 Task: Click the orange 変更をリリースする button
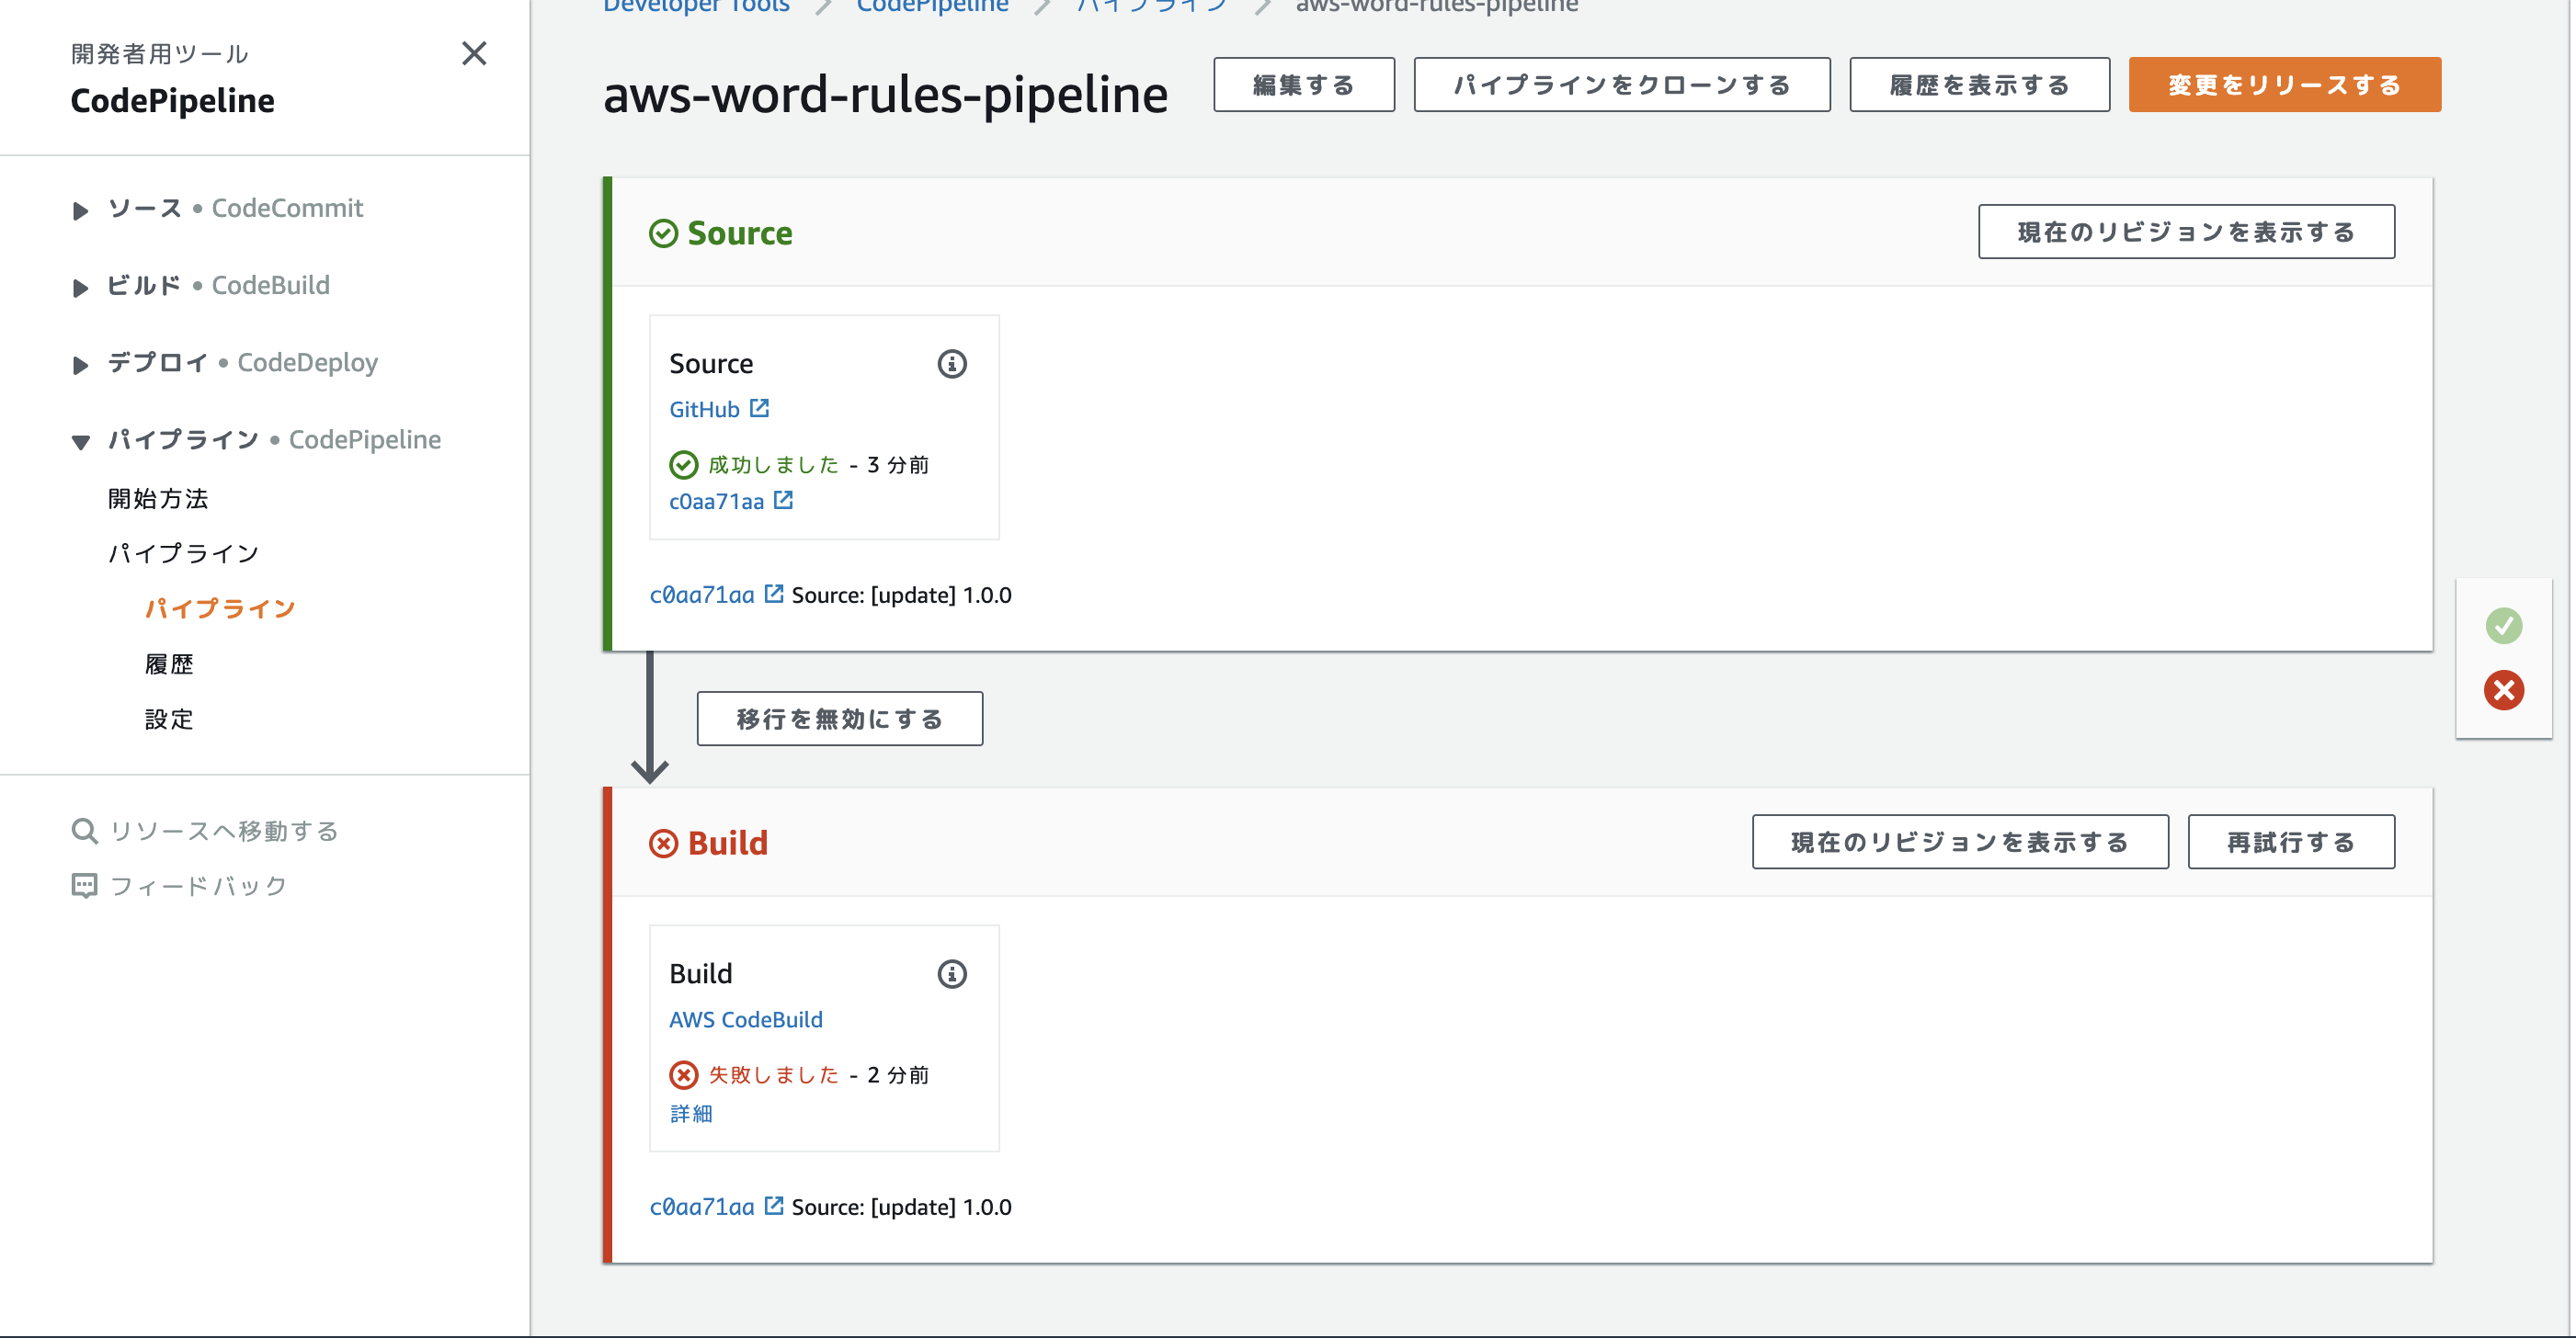point(2284,85)
